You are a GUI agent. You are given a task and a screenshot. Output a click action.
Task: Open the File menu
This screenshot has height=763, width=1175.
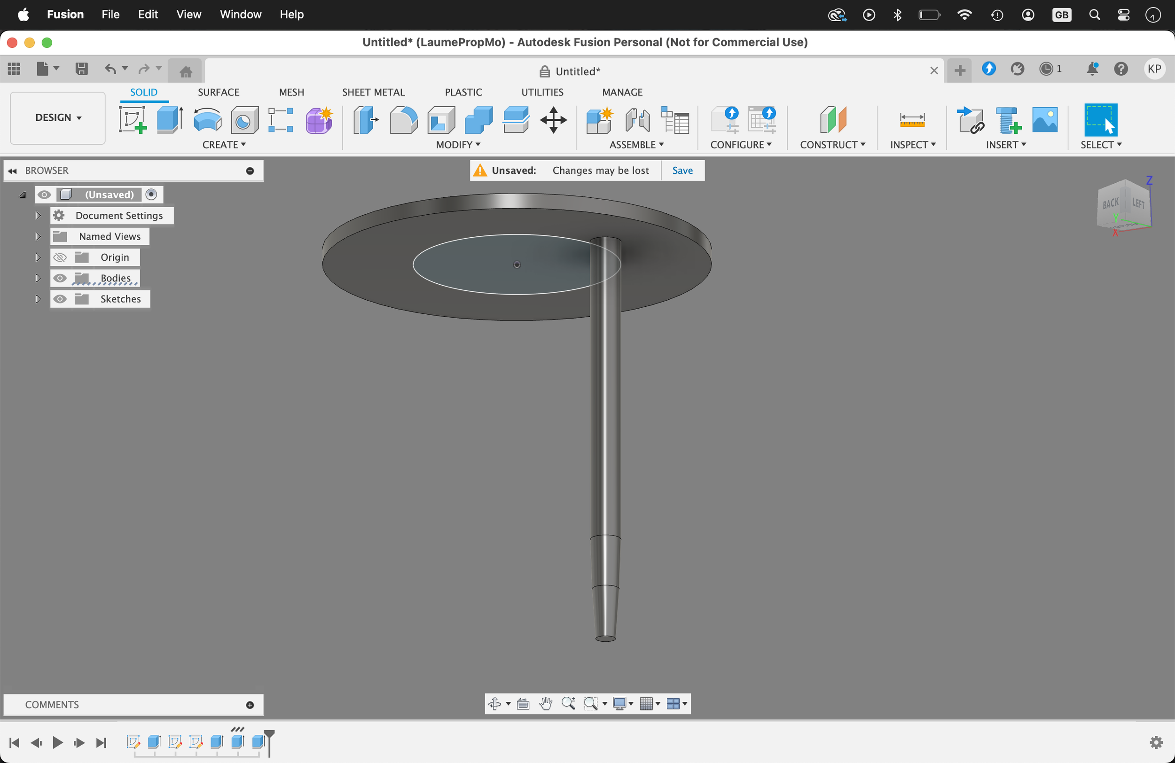[110, 14]
